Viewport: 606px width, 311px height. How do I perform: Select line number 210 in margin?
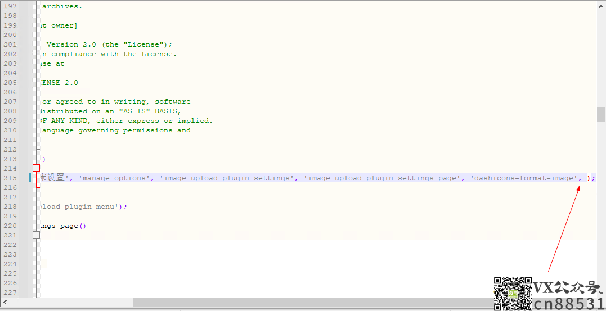coord(10,130)
